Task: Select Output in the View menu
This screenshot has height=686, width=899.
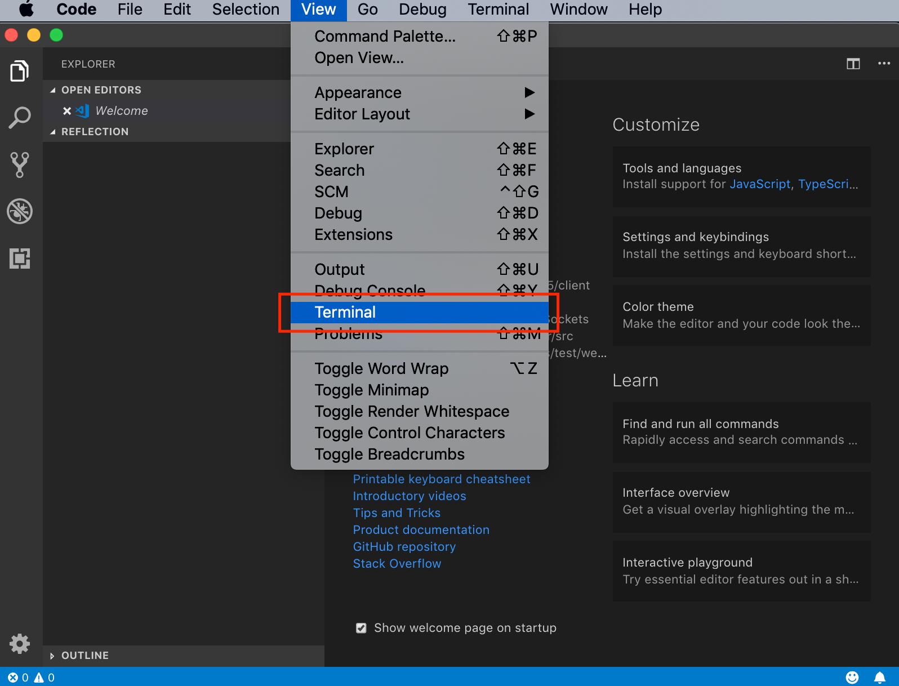Action: tap(420, 269)
